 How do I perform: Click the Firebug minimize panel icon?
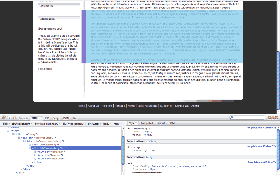point(269,118)
